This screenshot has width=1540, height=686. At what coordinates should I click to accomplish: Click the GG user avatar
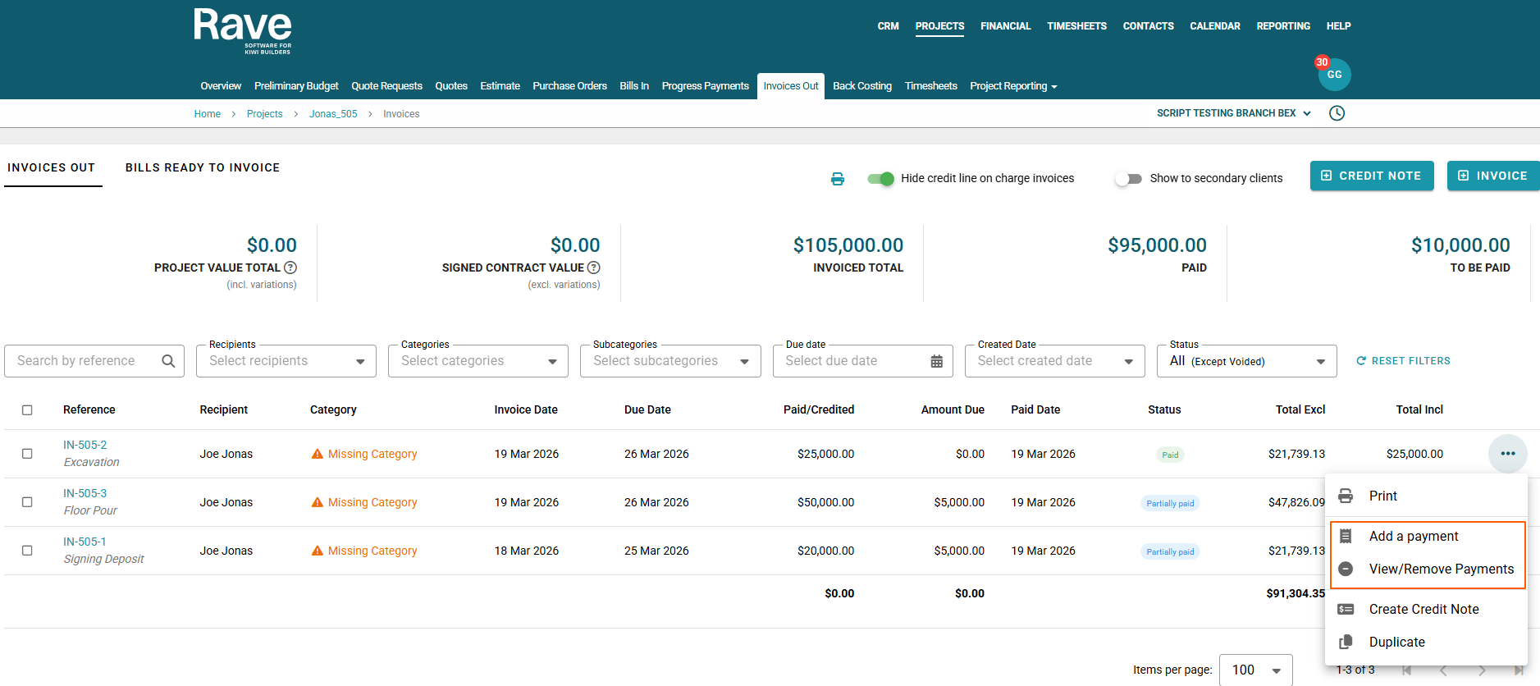tap(1334, 75)
